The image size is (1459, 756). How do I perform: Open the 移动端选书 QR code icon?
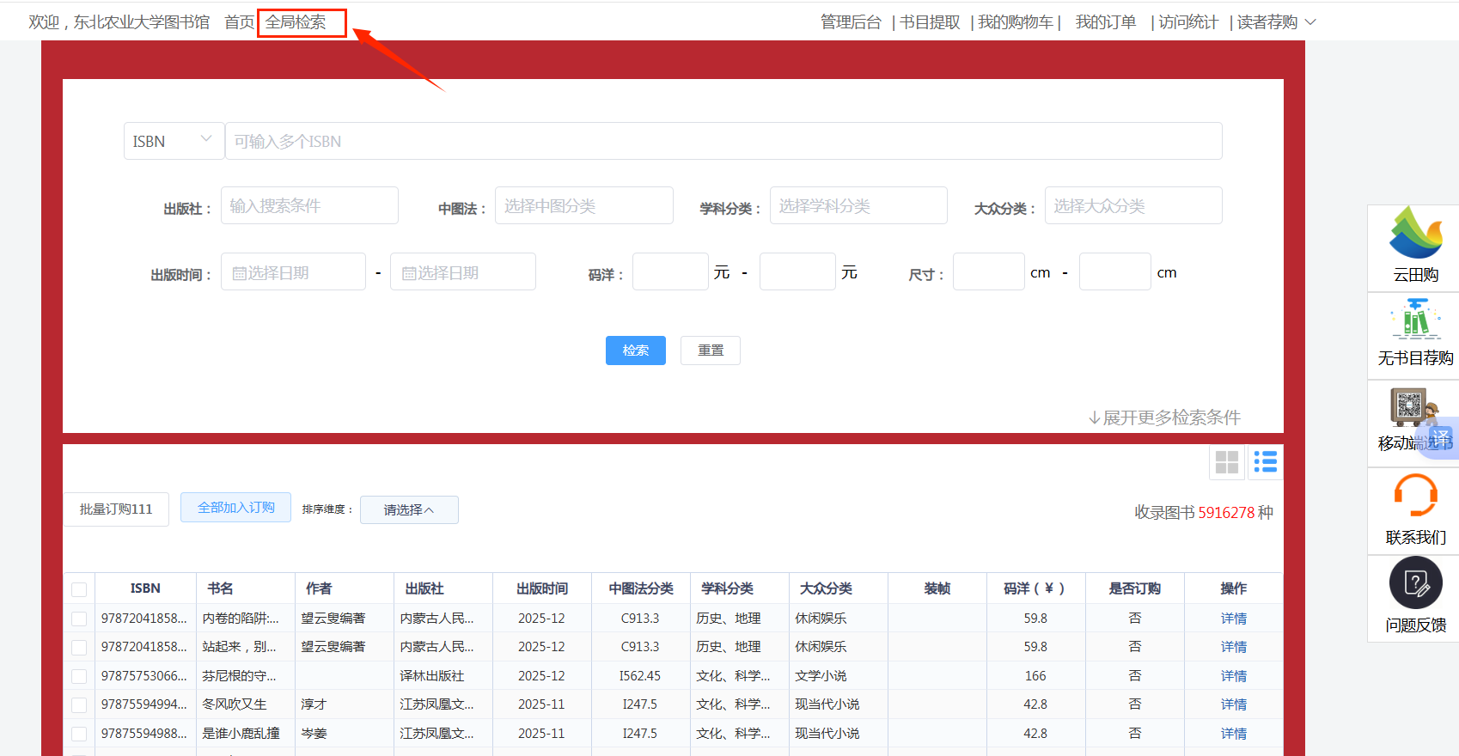[x=1410, y=407]
